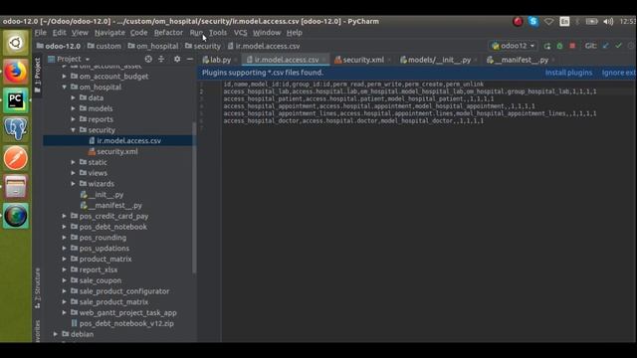
Task: Expand the data folder
Action: tap(73, 97)
